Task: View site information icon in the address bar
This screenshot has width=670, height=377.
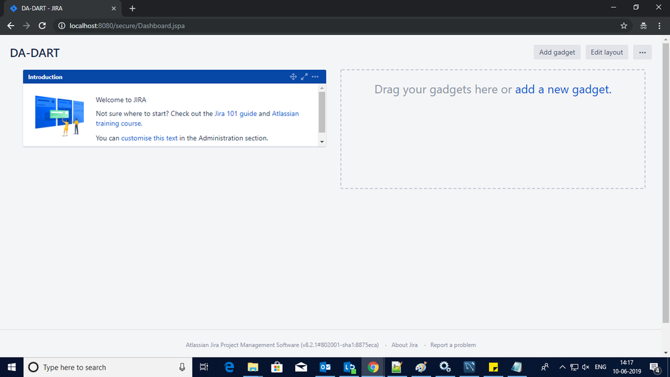Action: 62,25
